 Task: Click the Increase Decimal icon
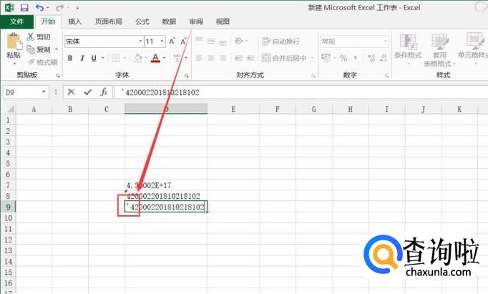(371, 58)
